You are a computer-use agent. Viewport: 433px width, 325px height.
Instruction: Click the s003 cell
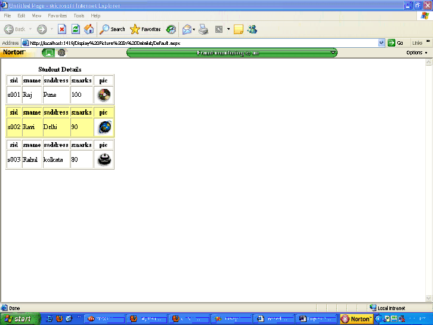click(14, 160)
